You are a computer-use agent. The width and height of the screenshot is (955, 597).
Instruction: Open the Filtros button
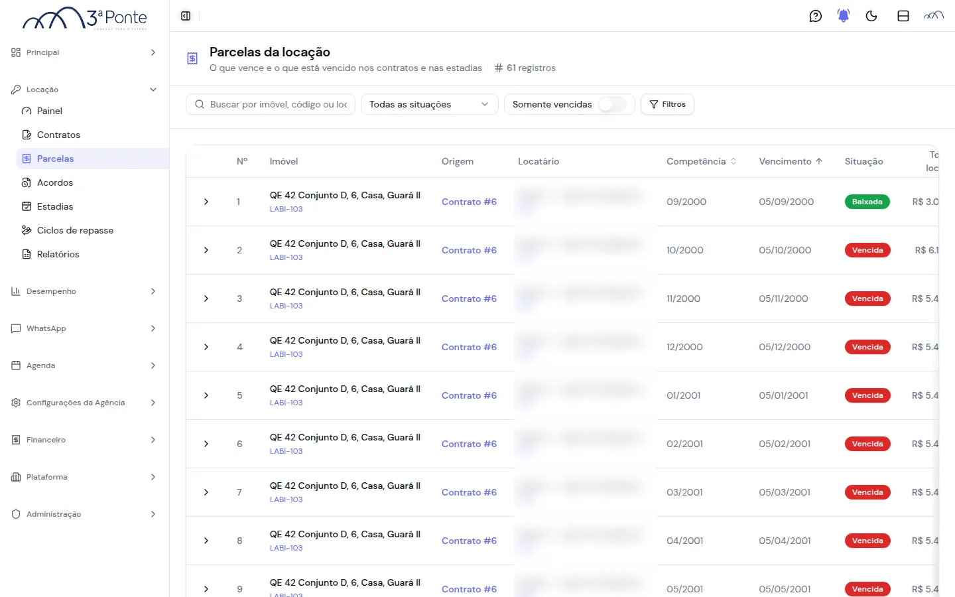[667, 104]
